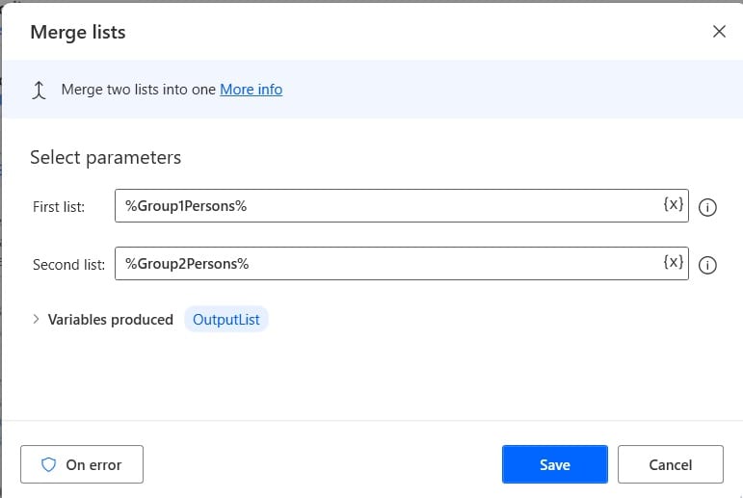This screenshot has width=743, height=498.
Task: Select the OutputList variable chip
Action: pyautogui.click(x=226, y=320)
